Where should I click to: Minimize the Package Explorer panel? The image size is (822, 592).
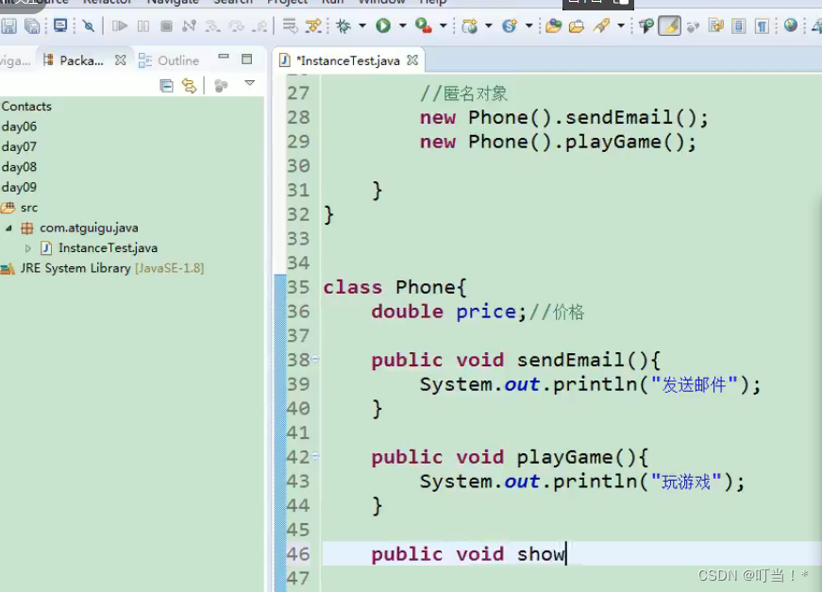pos(224,56)
